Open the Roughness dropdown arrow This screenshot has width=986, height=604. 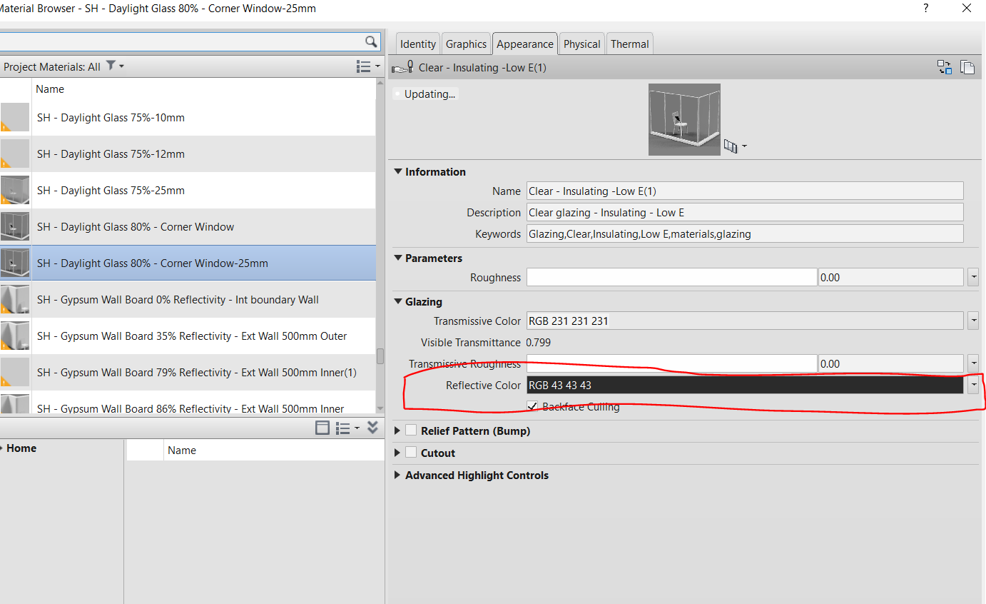973,277
